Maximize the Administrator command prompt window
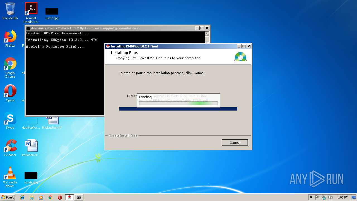Viewport: 357px width, 201px height. (x=202, y=28)
